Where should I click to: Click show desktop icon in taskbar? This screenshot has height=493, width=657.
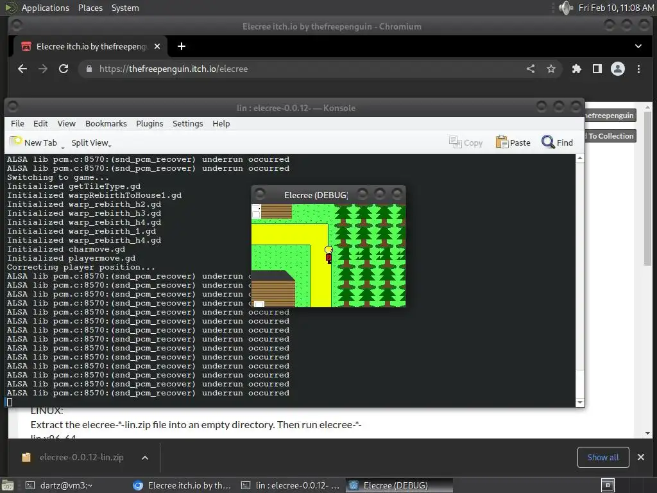(x=8, y=485)
